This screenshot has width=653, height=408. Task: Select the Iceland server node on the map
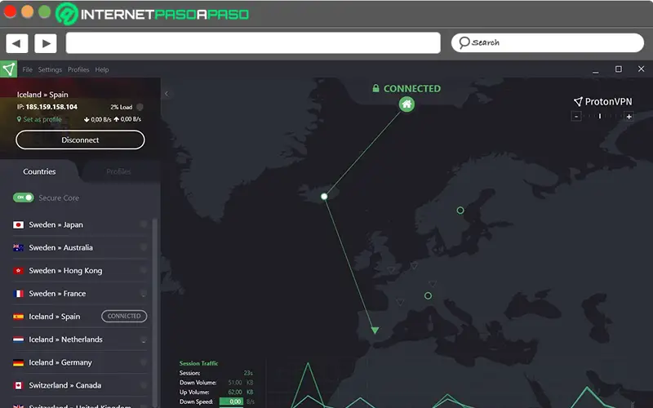coord(324,196)
